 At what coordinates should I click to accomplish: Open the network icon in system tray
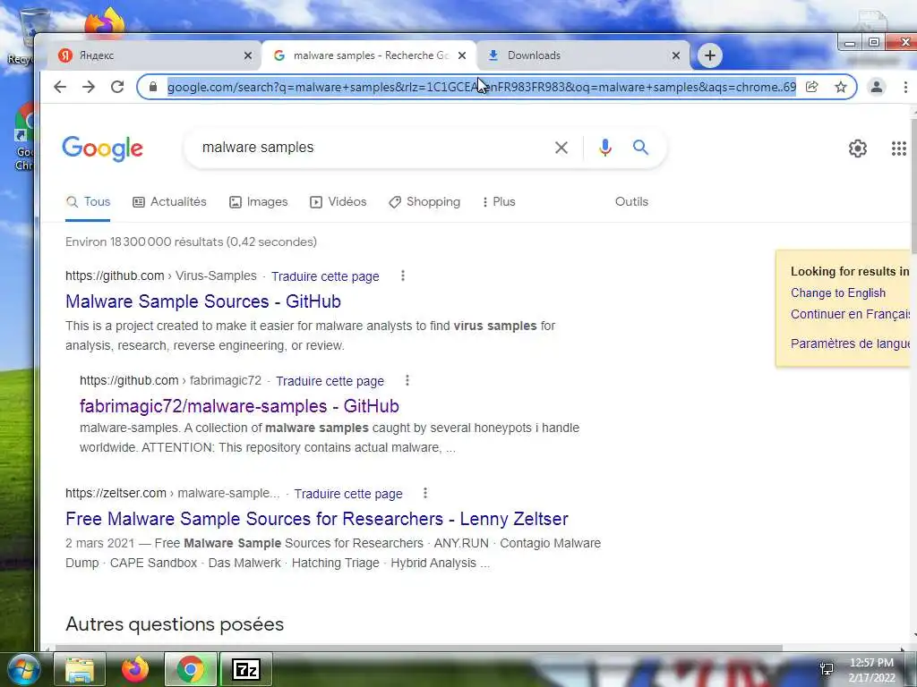pos(827,669)
